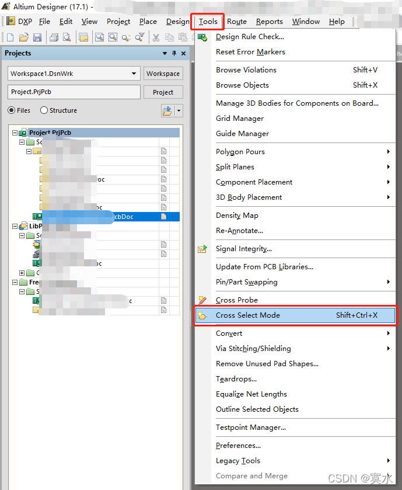Close the Projects panel
Viewport: 402px width, 490px height.
click(x=184, y=53)
